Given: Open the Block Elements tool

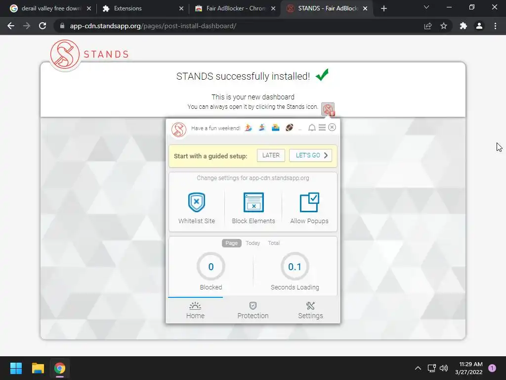Looking at the screenshot, I should [x=253, y=208].
